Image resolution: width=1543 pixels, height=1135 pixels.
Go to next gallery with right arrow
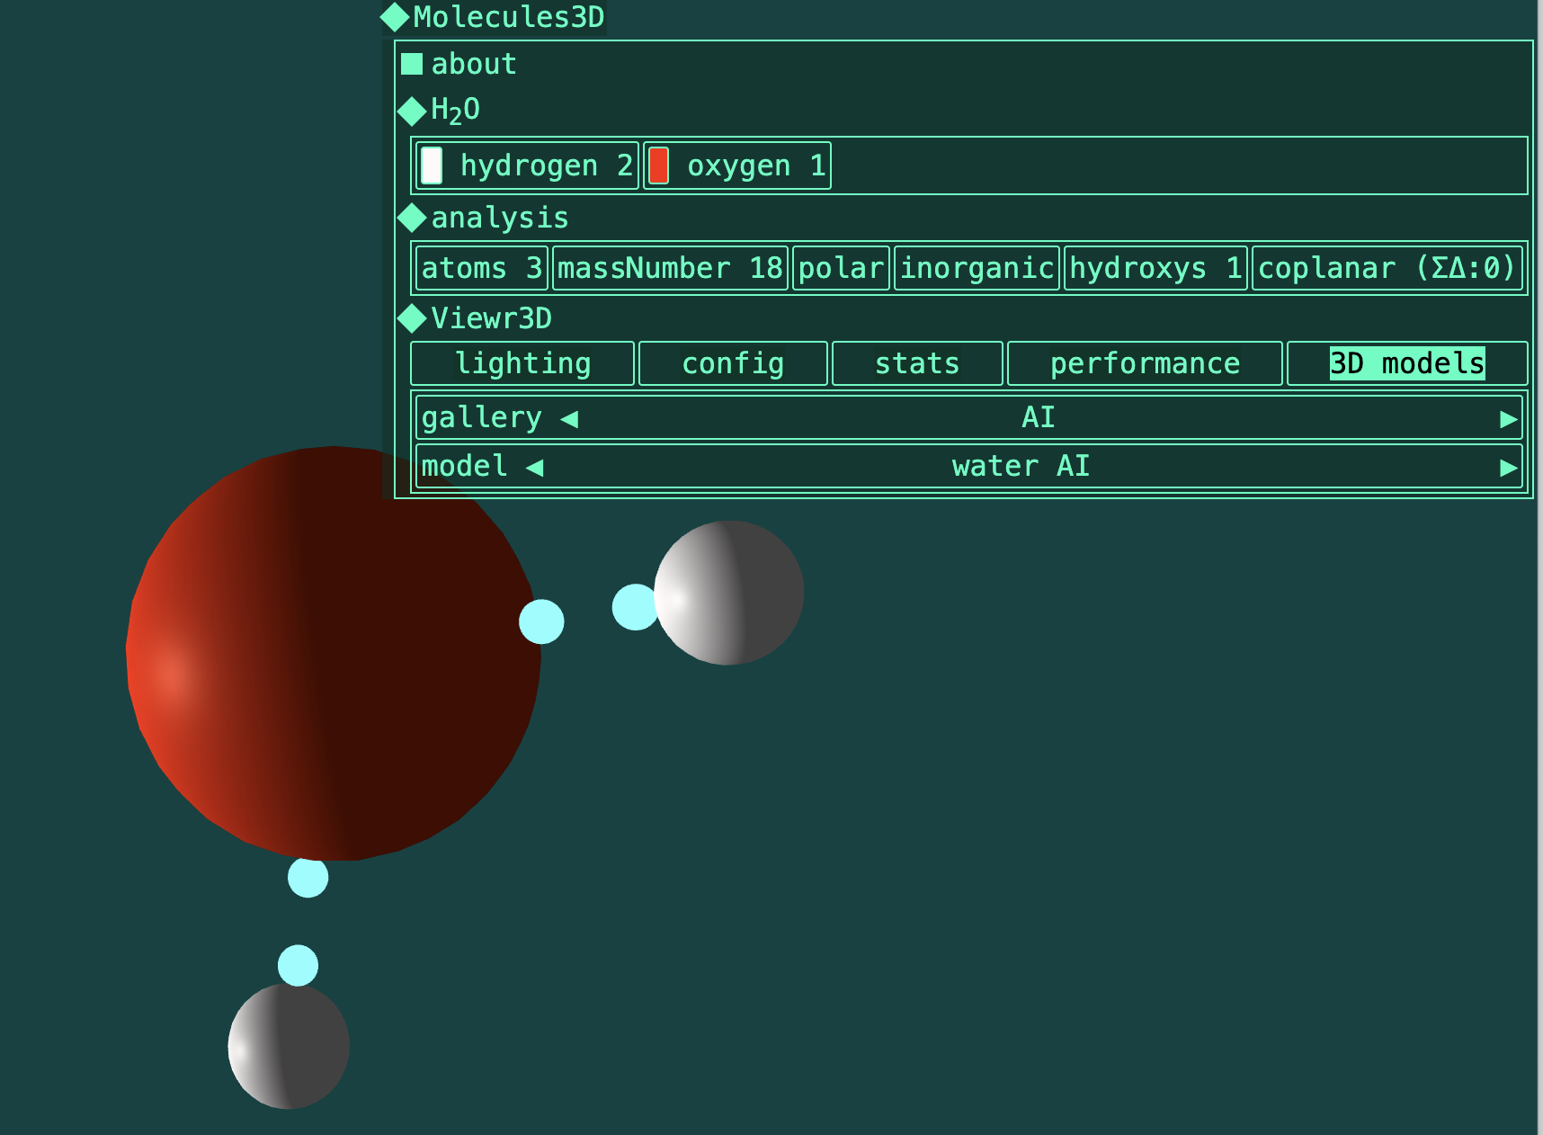(1509, 419)
